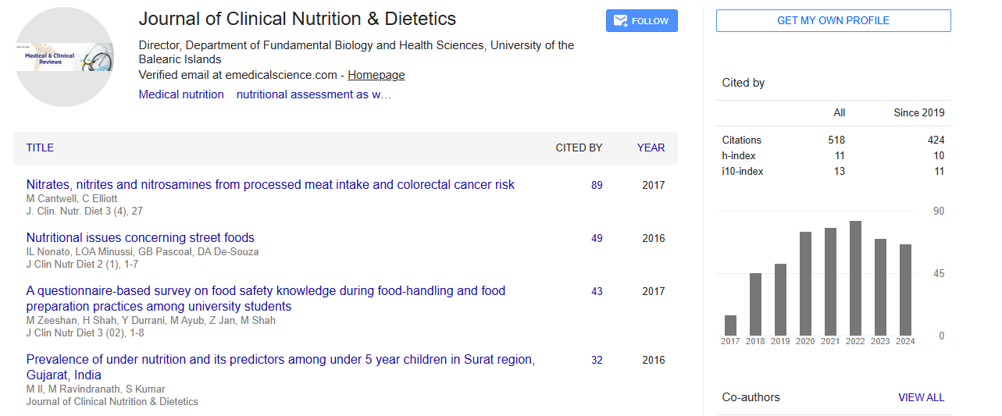Click the envelope icon on Follow button

click(x=620, y=21)
